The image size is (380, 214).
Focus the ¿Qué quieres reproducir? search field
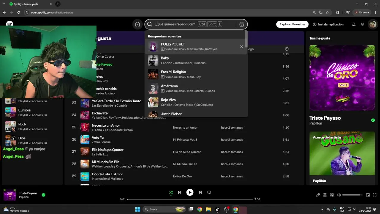tap(175, 24)
